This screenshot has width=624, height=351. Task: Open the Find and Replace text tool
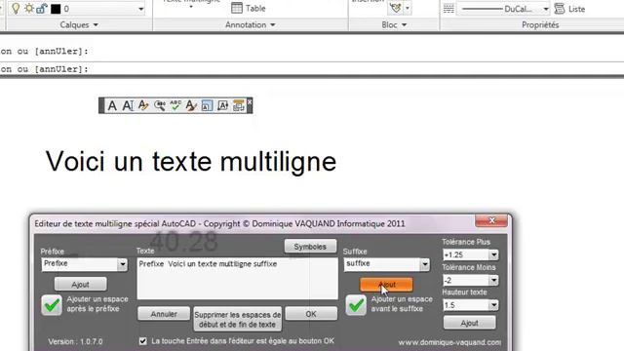160,106
